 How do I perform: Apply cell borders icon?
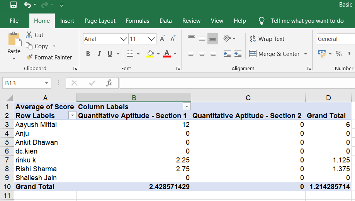point(130,54)
